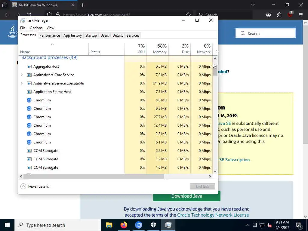Viewport: 308px width, 231px height.
Task: Sort processes by Memory column
Action: point(158,49)
